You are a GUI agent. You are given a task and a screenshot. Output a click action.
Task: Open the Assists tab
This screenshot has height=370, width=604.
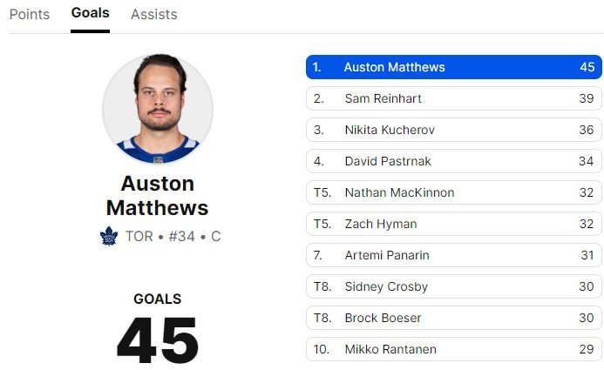coord(154,15)
